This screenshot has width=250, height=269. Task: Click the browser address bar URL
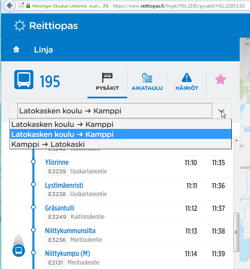[179, 6]
